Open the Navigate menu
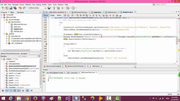The height and width of the screenshot is (101, 180). click(x=15, y=4)
